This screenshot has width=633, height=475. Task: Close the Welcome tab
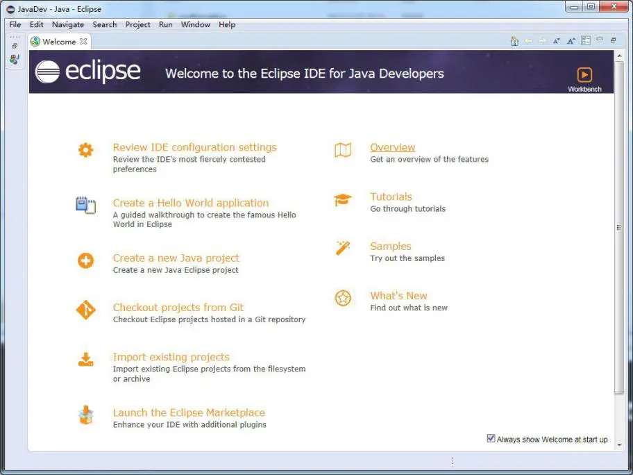pos(83,41)
